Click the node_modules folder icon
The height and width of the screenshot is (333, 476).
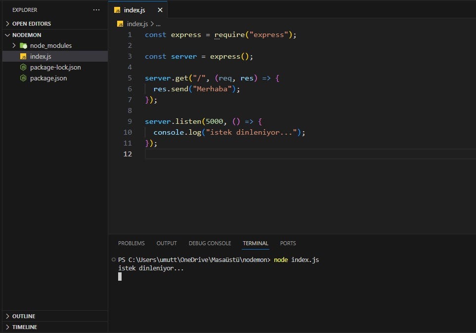click(x=24, y=45)
